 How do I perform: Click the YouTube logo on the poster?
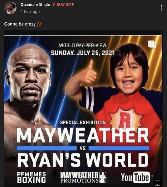pyautogui.click(x=136, y=177)
